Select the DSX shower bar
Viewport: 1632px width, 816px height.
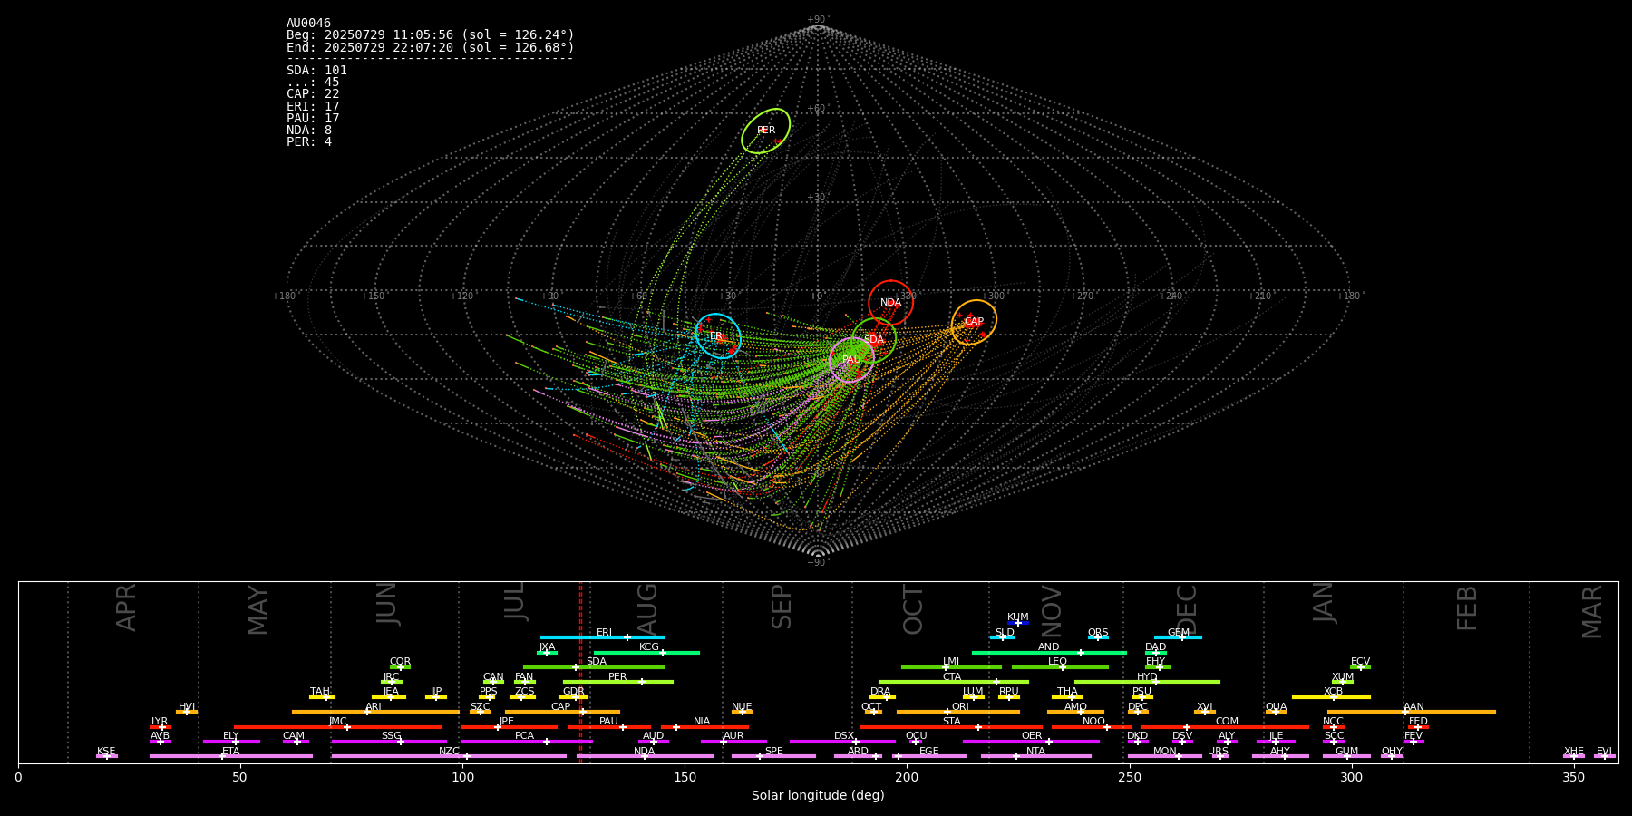[x=842, y=742]
